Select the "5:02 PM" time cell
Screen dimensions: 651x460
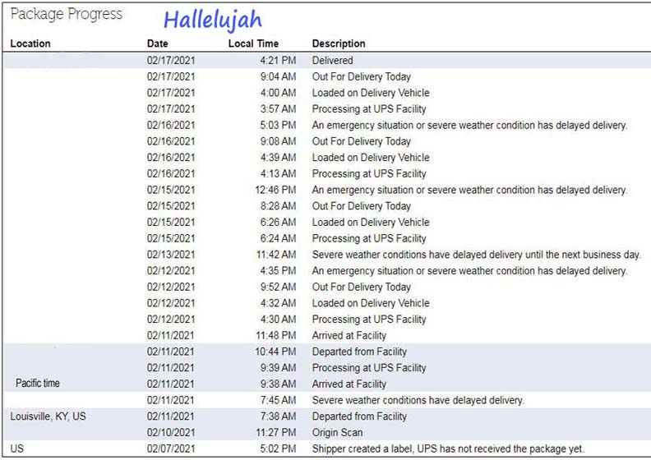278,448
